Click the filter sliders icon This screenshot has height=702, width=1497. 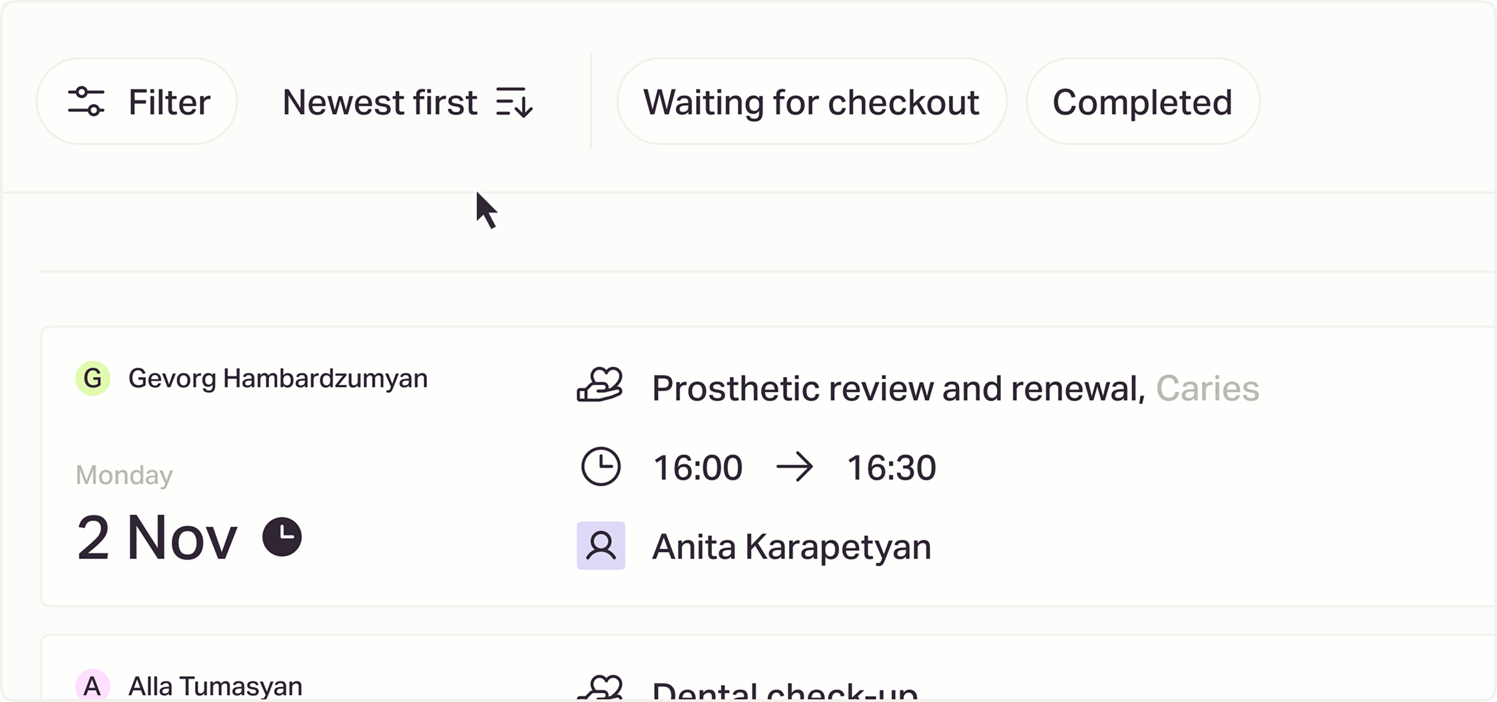click(x=86, y=102)
